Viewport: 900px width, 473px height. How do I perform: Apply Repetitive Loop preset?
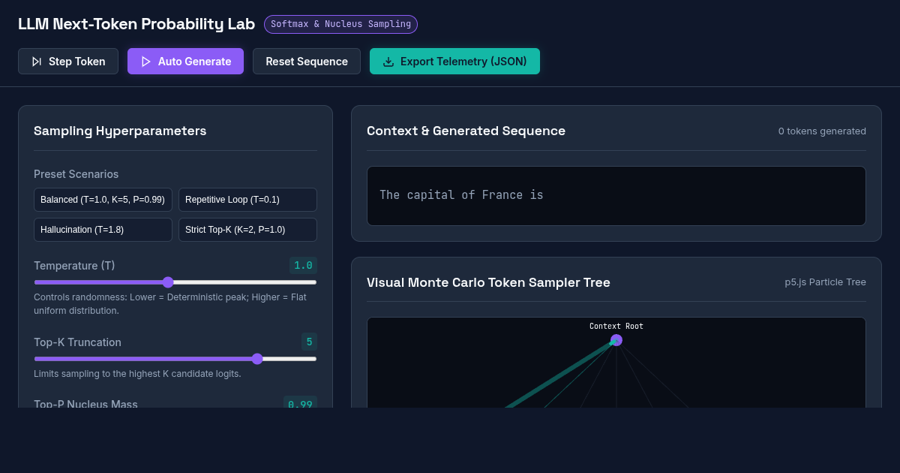(247, 200)
